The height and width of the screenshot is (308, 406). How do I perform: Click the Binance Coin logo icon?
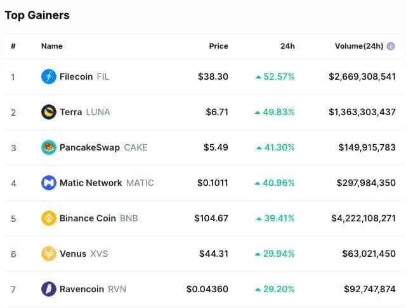49,218
